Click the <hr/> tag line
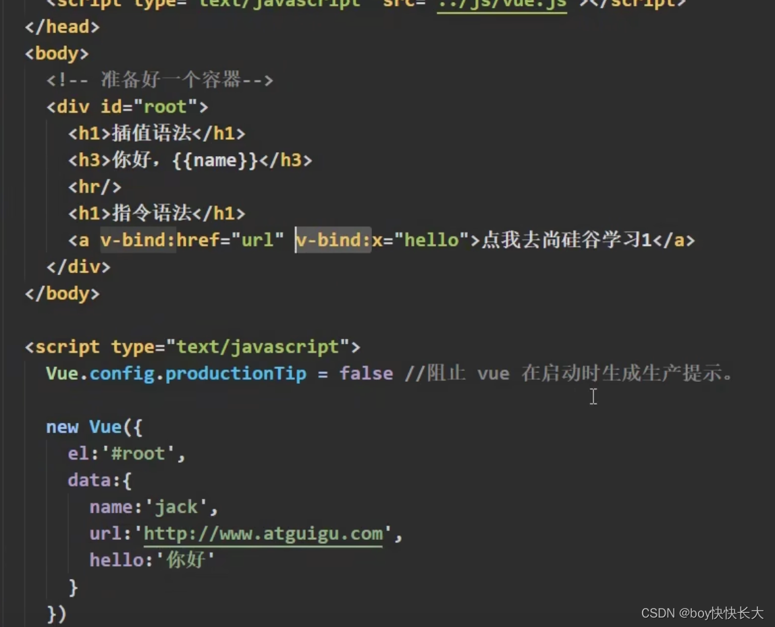This screenshot has width=775, height=627. (95, 187)
